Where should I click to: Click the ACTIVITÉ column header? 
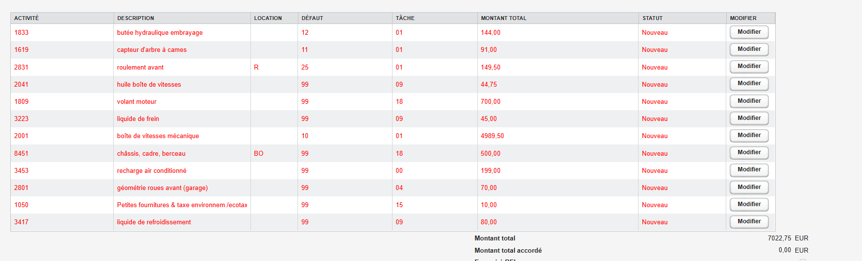(x=26, y=18)
